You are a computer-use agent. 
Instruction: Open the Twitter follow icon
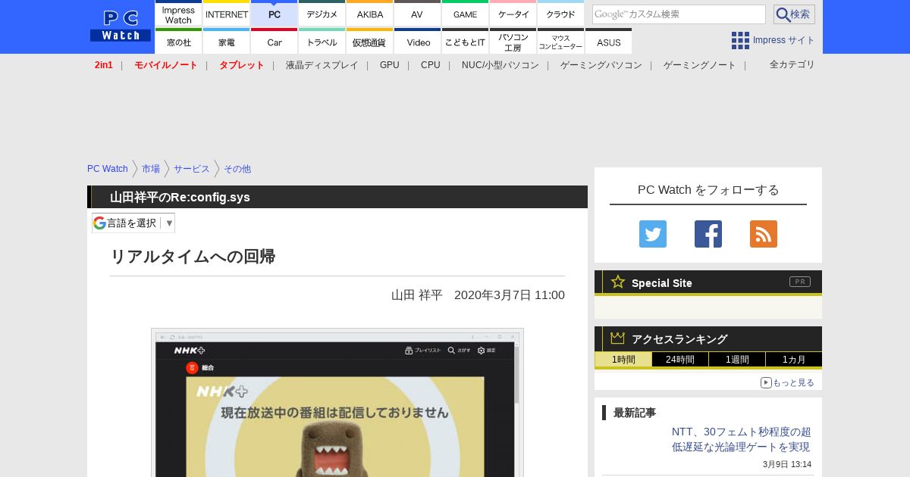point(653,234)
